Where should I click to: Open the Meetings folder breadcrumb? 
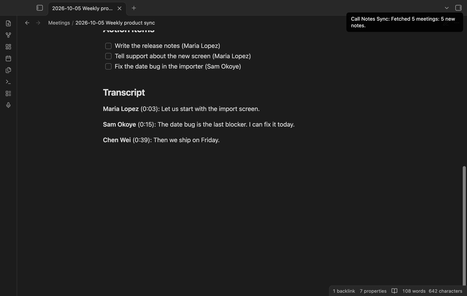click(x=59, y=23)
